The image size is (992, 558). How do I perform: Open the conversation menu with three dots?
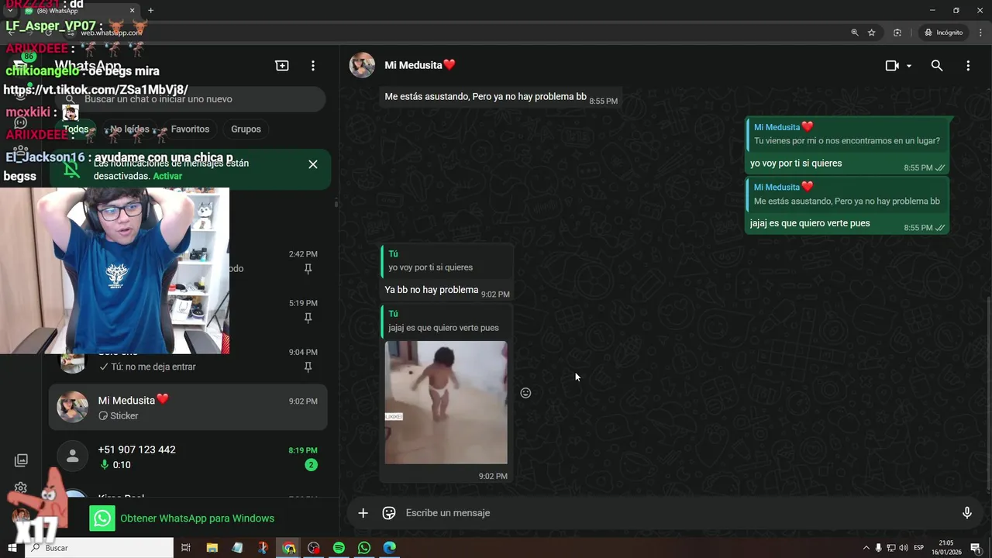[x=968, y=66]
